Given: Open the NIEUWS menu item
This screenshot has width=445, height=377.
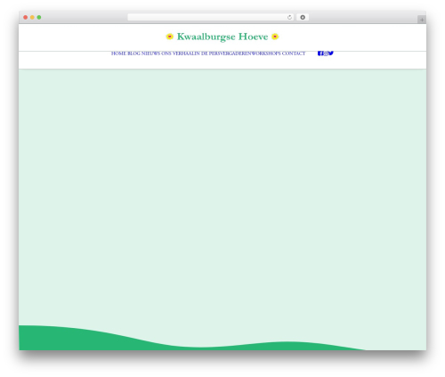Looking at the screenshot, I should pos(150,53).
